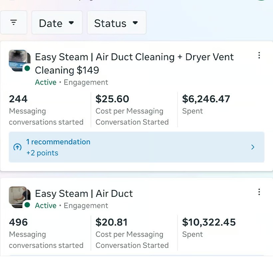Open the Status filter dropdown
The image size is (273, 257).
point(116,23)
